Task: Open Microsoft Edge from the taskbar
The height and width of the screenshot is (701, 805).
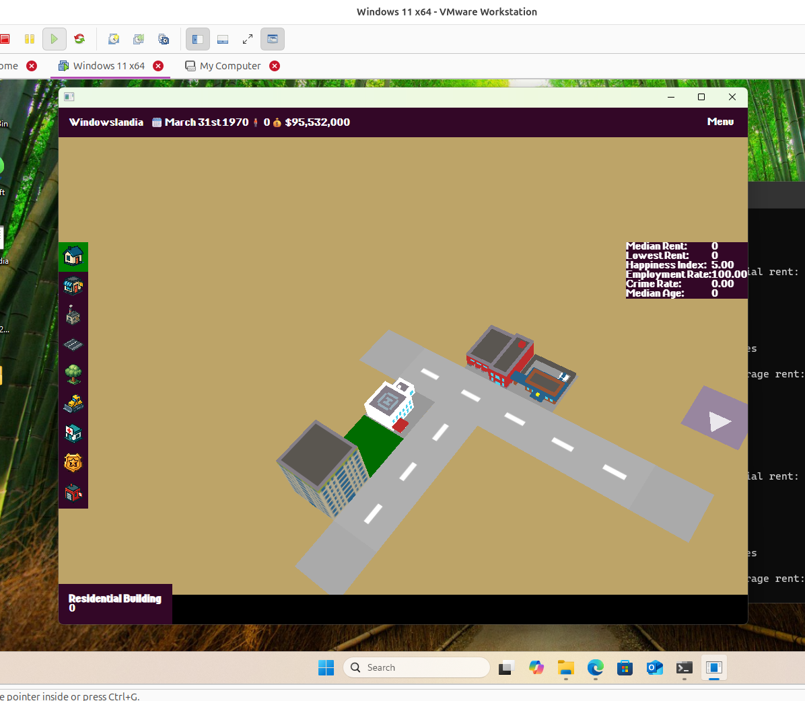Action: (x=595, y=667)
